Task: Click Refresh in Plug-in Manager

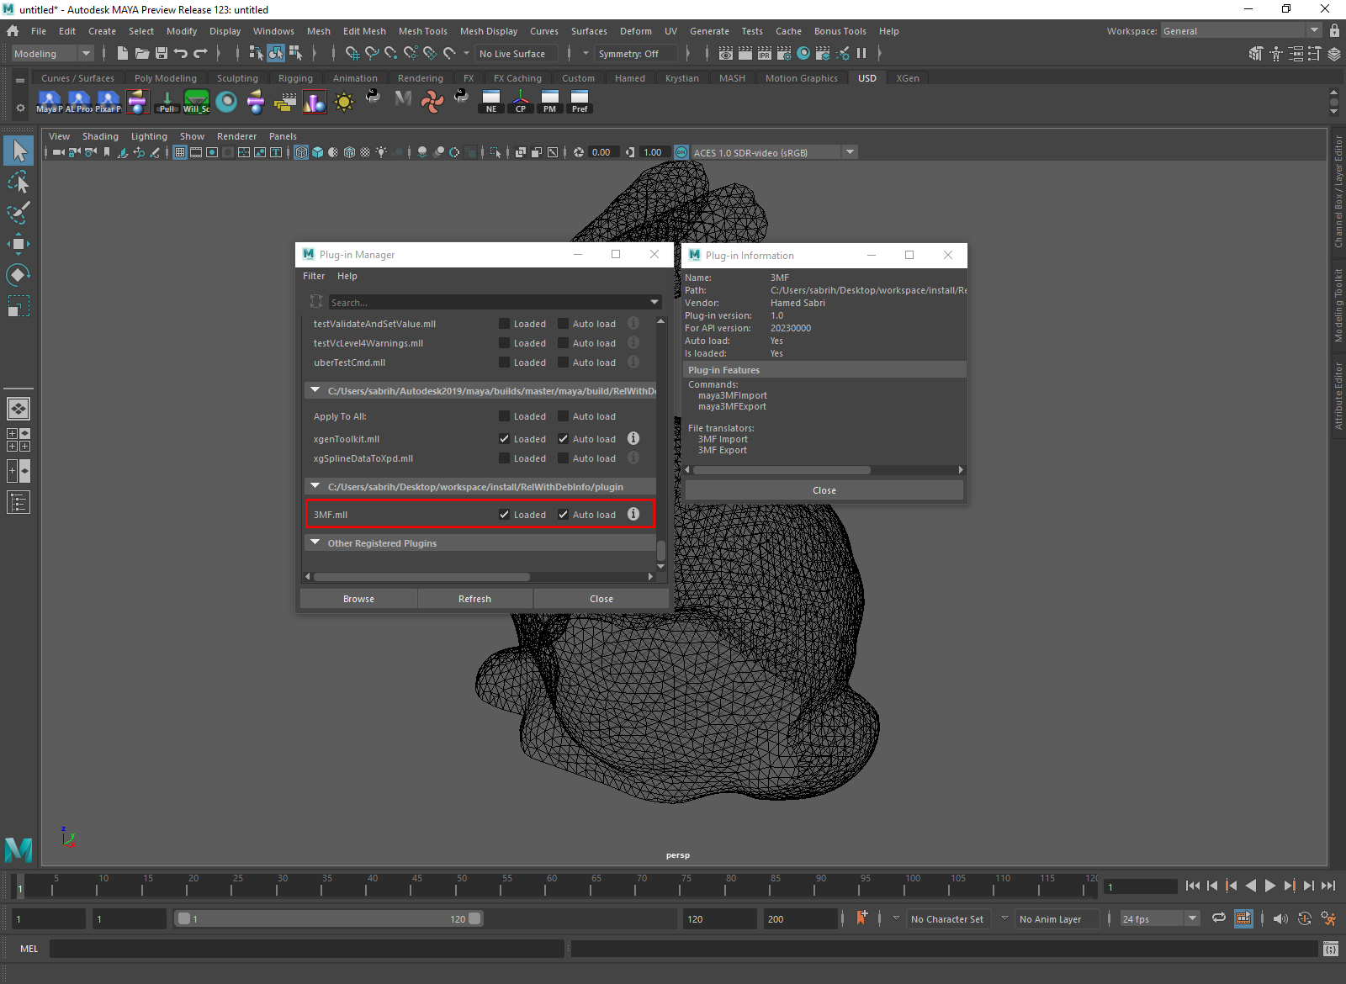Action: coord(474,599)
